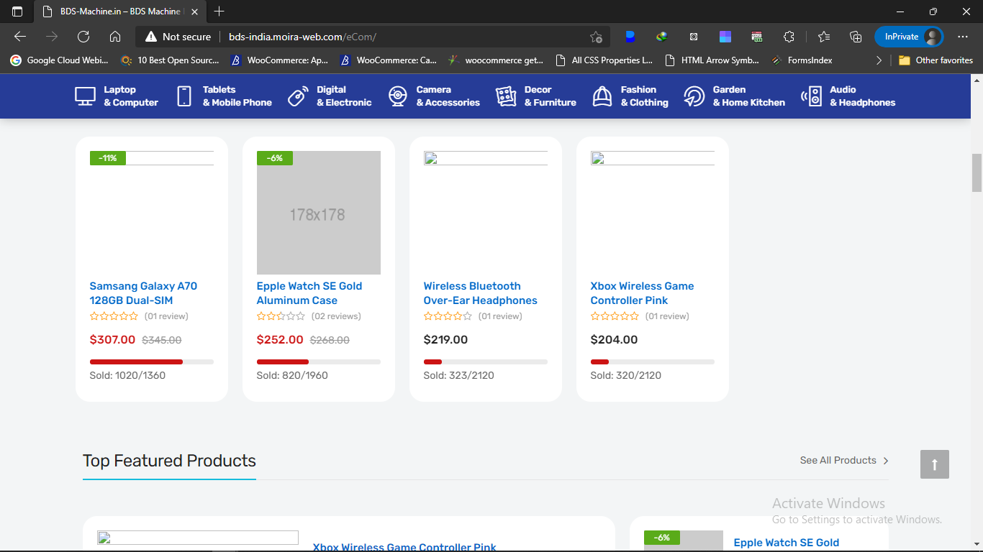
Task: Click the $307.00 sale price
Action: (112, 340)
